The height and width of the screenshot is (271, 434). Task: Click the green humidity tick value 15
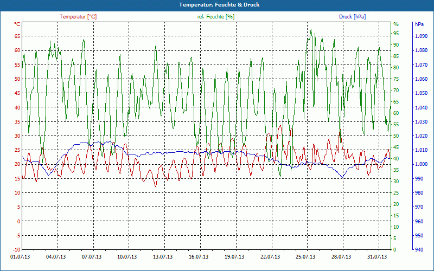[x=396, y=215]
